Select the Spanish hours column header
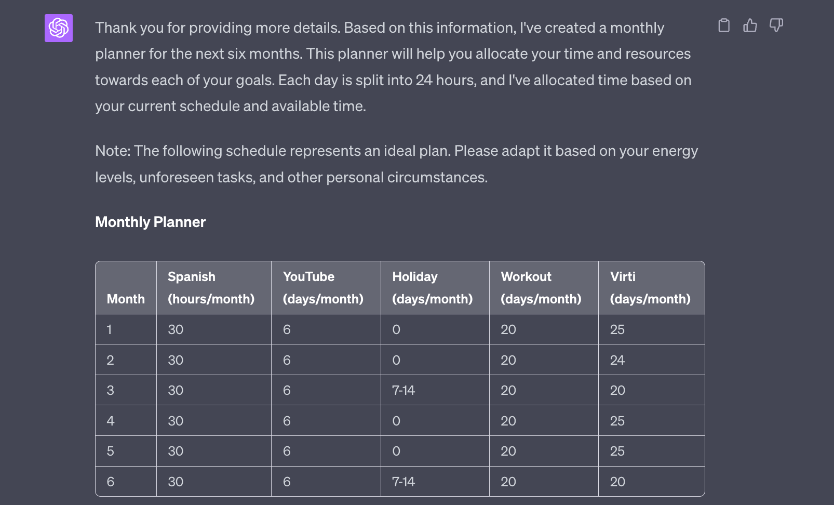 (212, 287)
